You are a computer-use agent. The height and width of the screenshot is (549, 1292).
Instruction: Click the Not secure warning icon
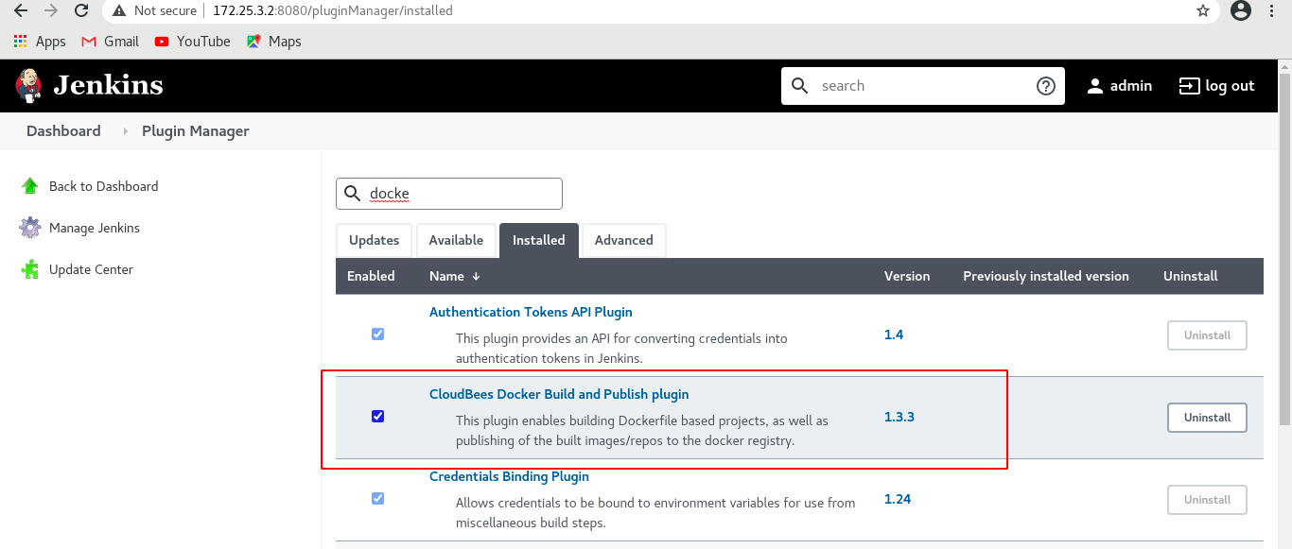[x=119, y=11]
